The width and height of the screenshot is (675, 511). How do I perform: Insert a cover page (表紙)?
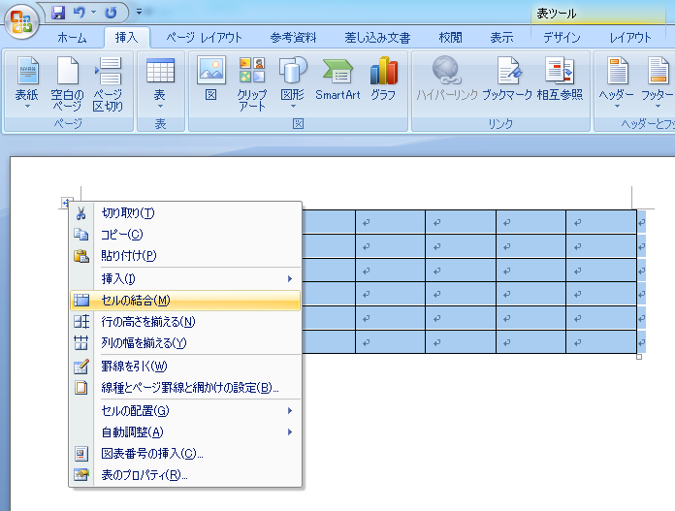click(x=27, y=81)
